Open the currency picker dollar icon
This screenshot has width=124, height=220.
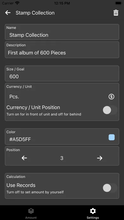point(111,97)
